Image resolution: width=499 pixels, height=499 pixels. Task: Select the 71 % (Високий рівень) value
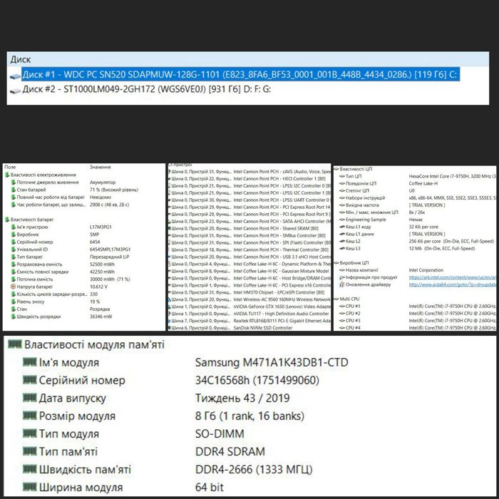(x=114, y=190)
